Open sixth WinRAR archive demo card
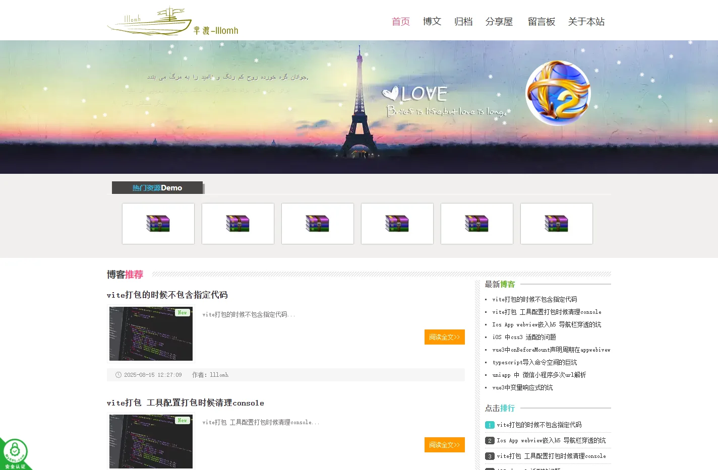The height and width of the screenshot is (470, 718). click(557, 224)
